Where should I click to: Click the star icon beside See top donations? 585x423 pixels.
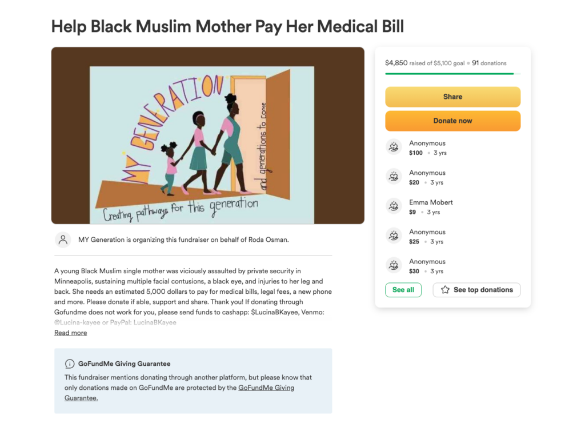(x=445, y=290)
